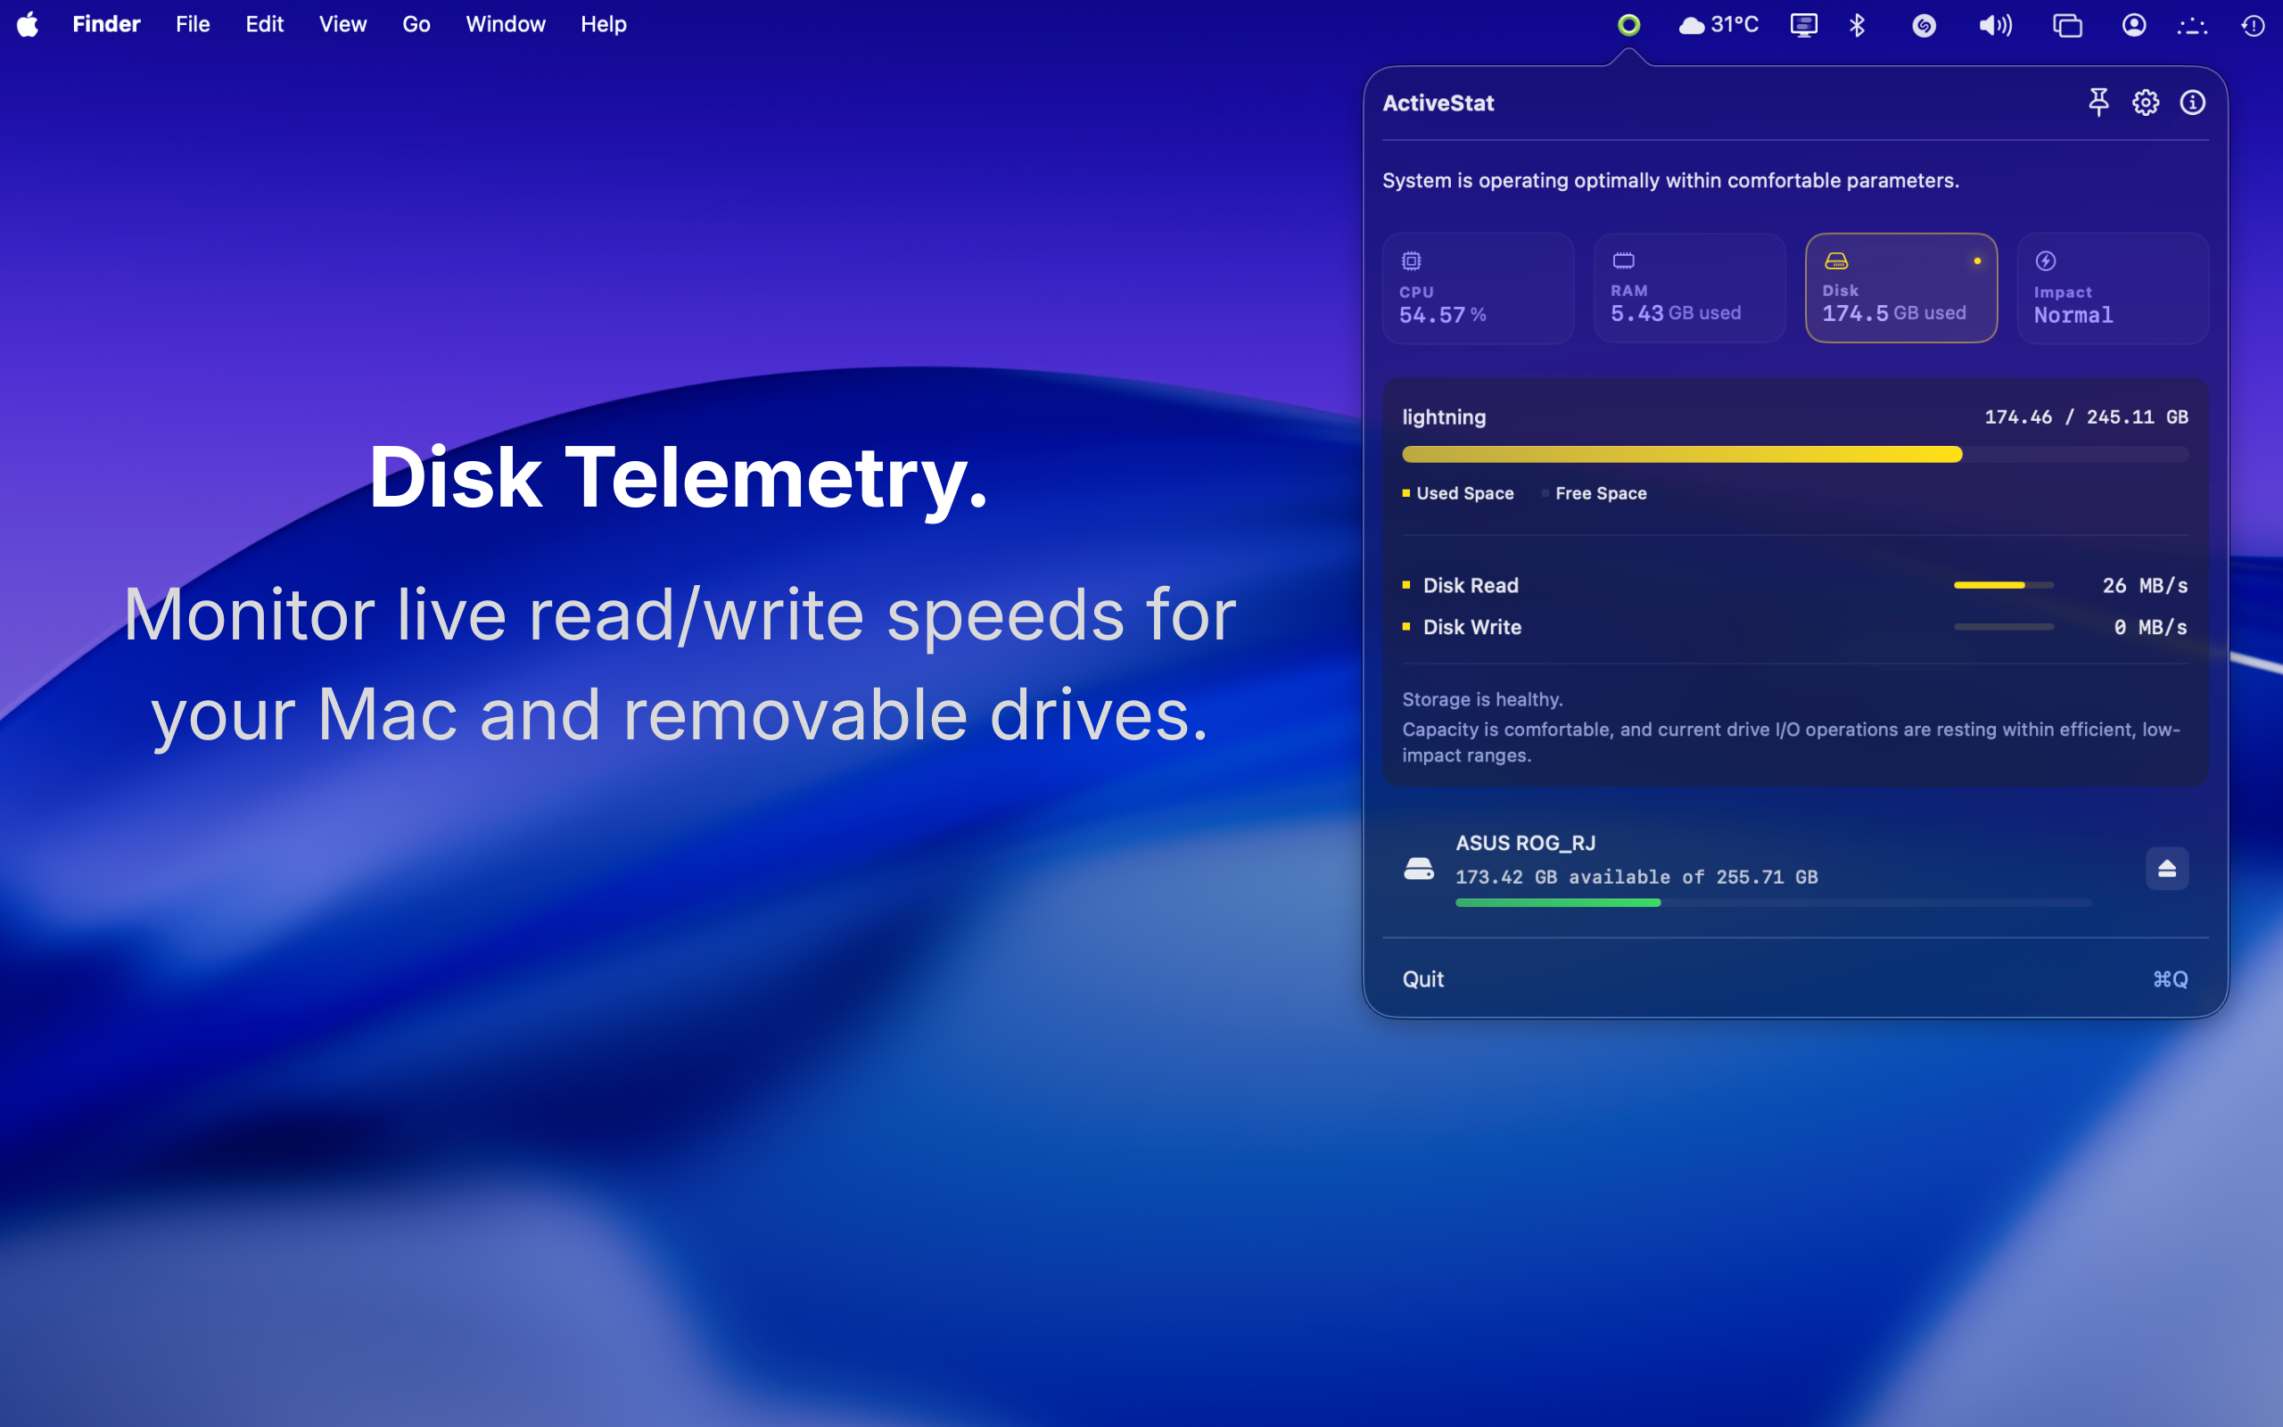Toggle the Disk Write metric

pyautogui.click(x=1471, y=627)
